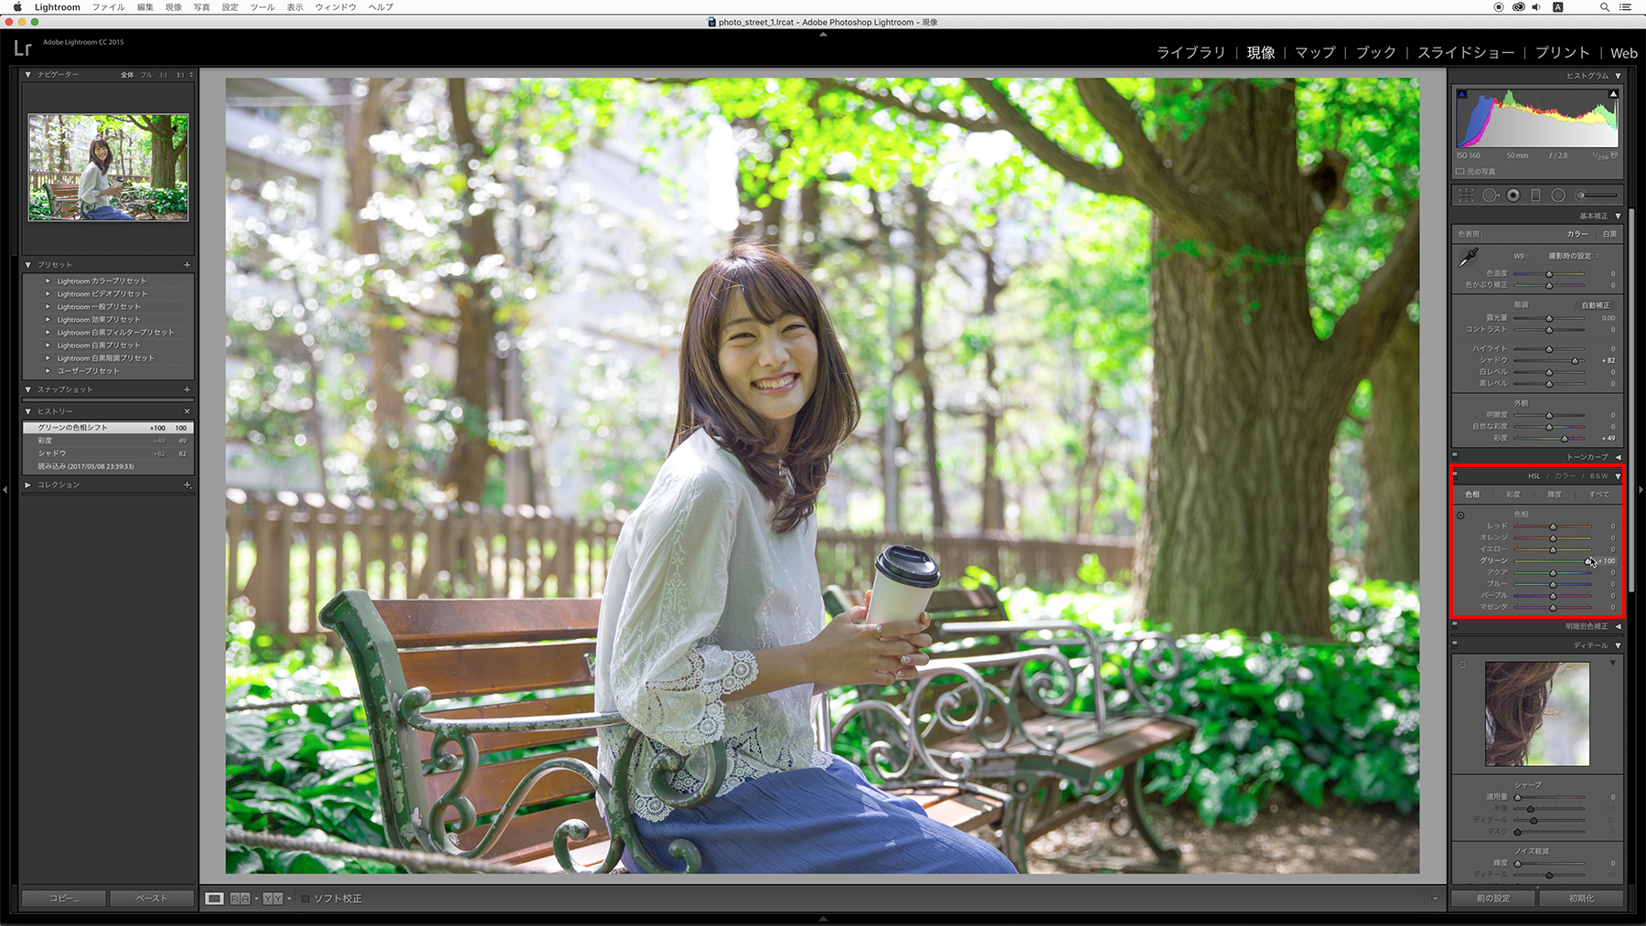Image resolution: width=1646 pixels, height=926 pixels.
Task: Open Spotlight search in menu bar
Action: [x=1604, y=7]
